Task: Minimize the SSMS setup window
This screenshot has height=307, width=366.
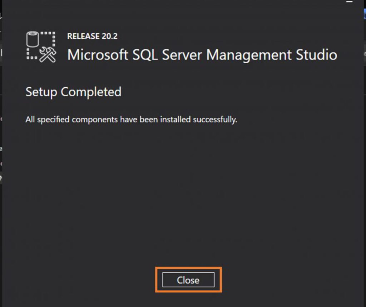Action: [x=350, y=2]
